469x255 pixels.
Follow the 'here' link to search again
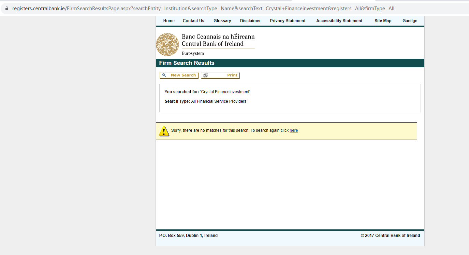(x=294, y=130)
